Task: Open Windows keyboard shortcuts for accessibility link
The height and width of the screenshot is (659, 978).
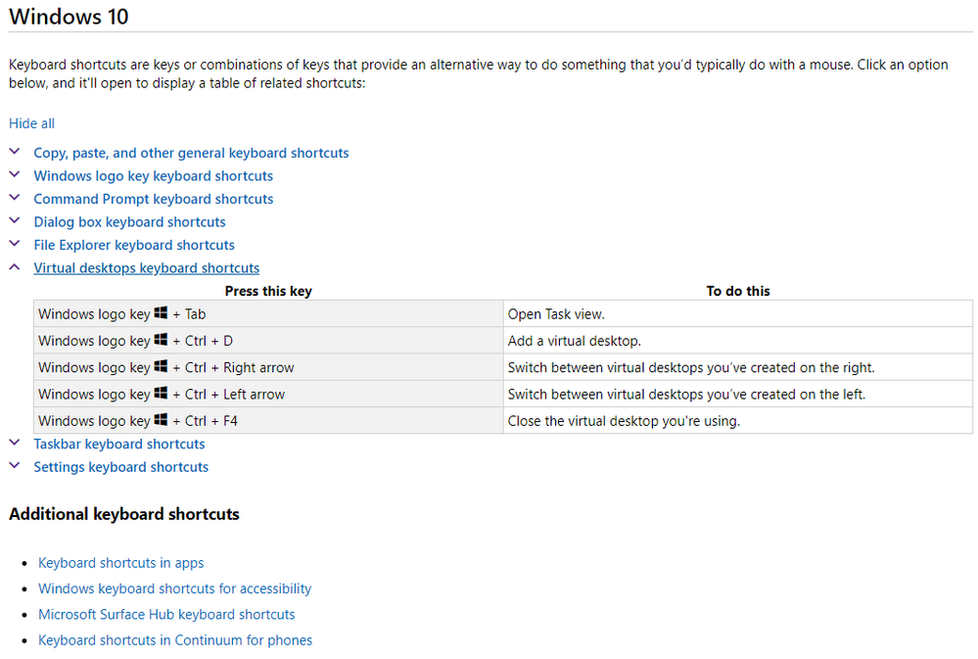Action: (x=174, y=588)
